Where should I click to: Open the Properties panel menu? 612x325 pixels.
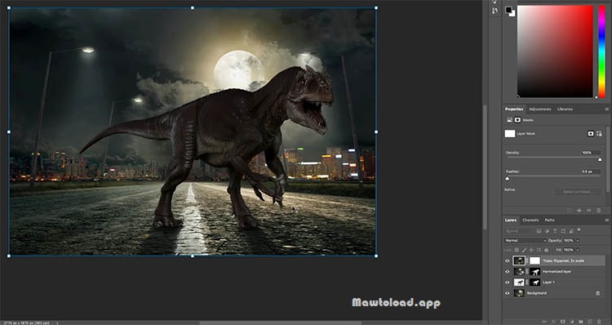tap(607, 109)
